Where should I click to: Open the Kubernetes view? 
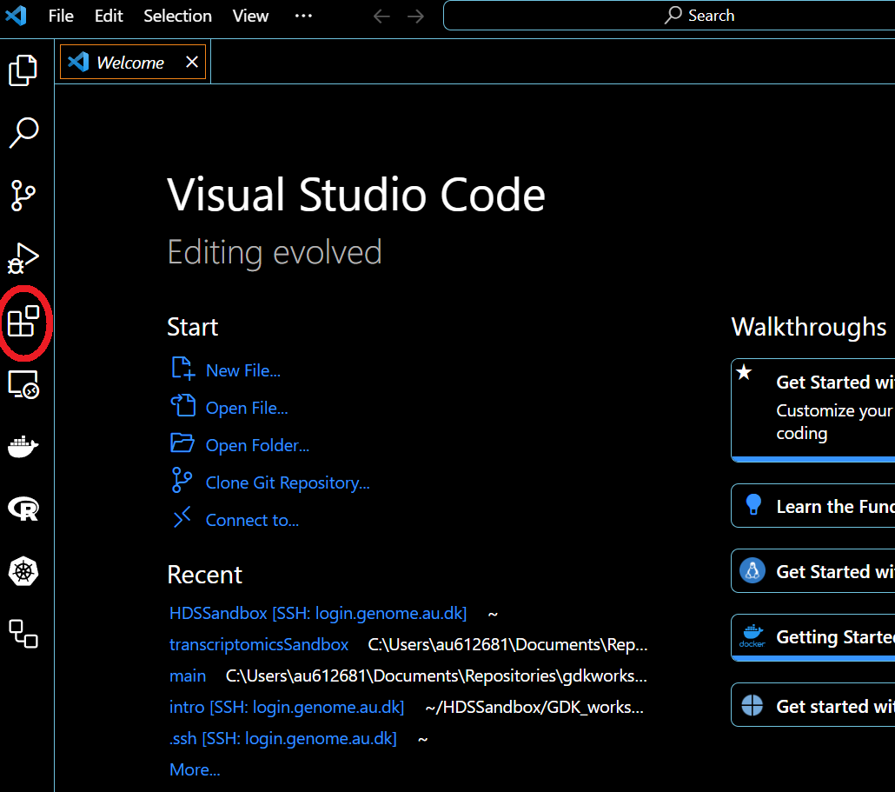tap(23, 572)
